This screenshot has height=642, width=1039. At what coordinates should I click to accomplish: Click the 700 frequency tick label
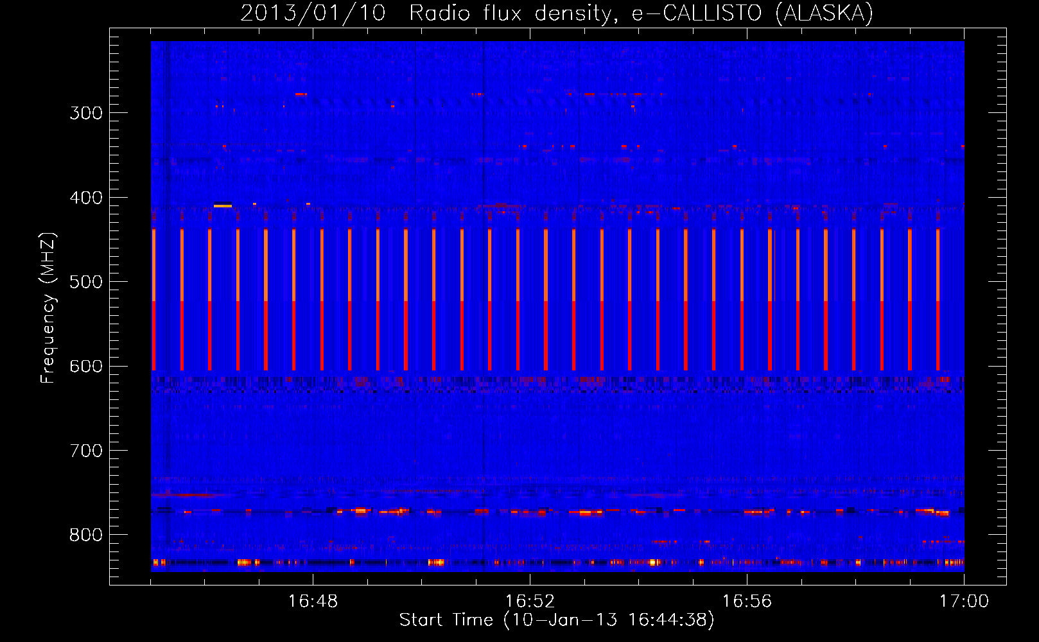click(x=86, y=451)
